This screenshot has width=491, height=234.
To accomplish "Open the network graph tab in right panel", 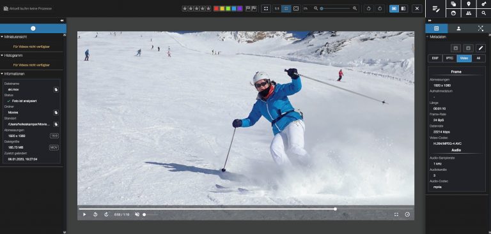I will coord(480,29).
